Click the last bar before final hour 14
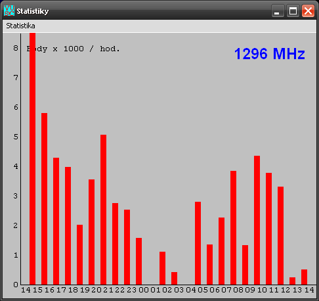This screenshot has height=301, width=319. tap(304, 277)
